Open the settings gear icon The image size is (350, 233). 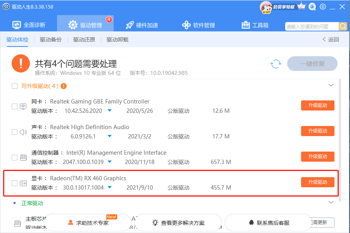[x=323, y=7]
